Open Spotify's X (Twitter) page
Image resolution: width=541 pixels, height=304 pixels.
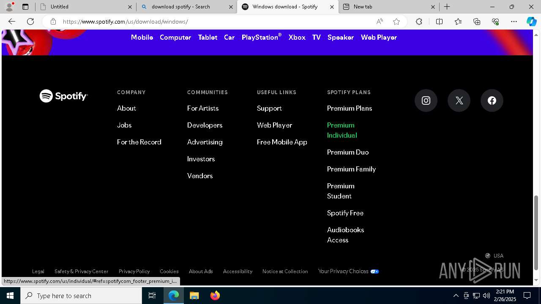coord(459,100)
